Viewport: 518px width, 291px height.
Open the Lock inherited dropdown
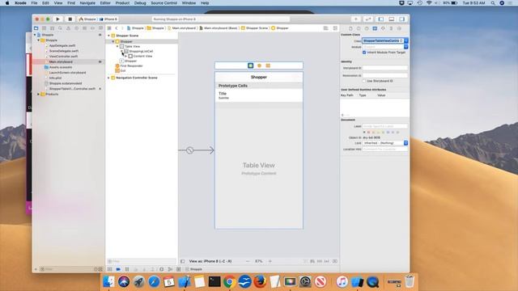pyautogui.click(x=385, y=143)
